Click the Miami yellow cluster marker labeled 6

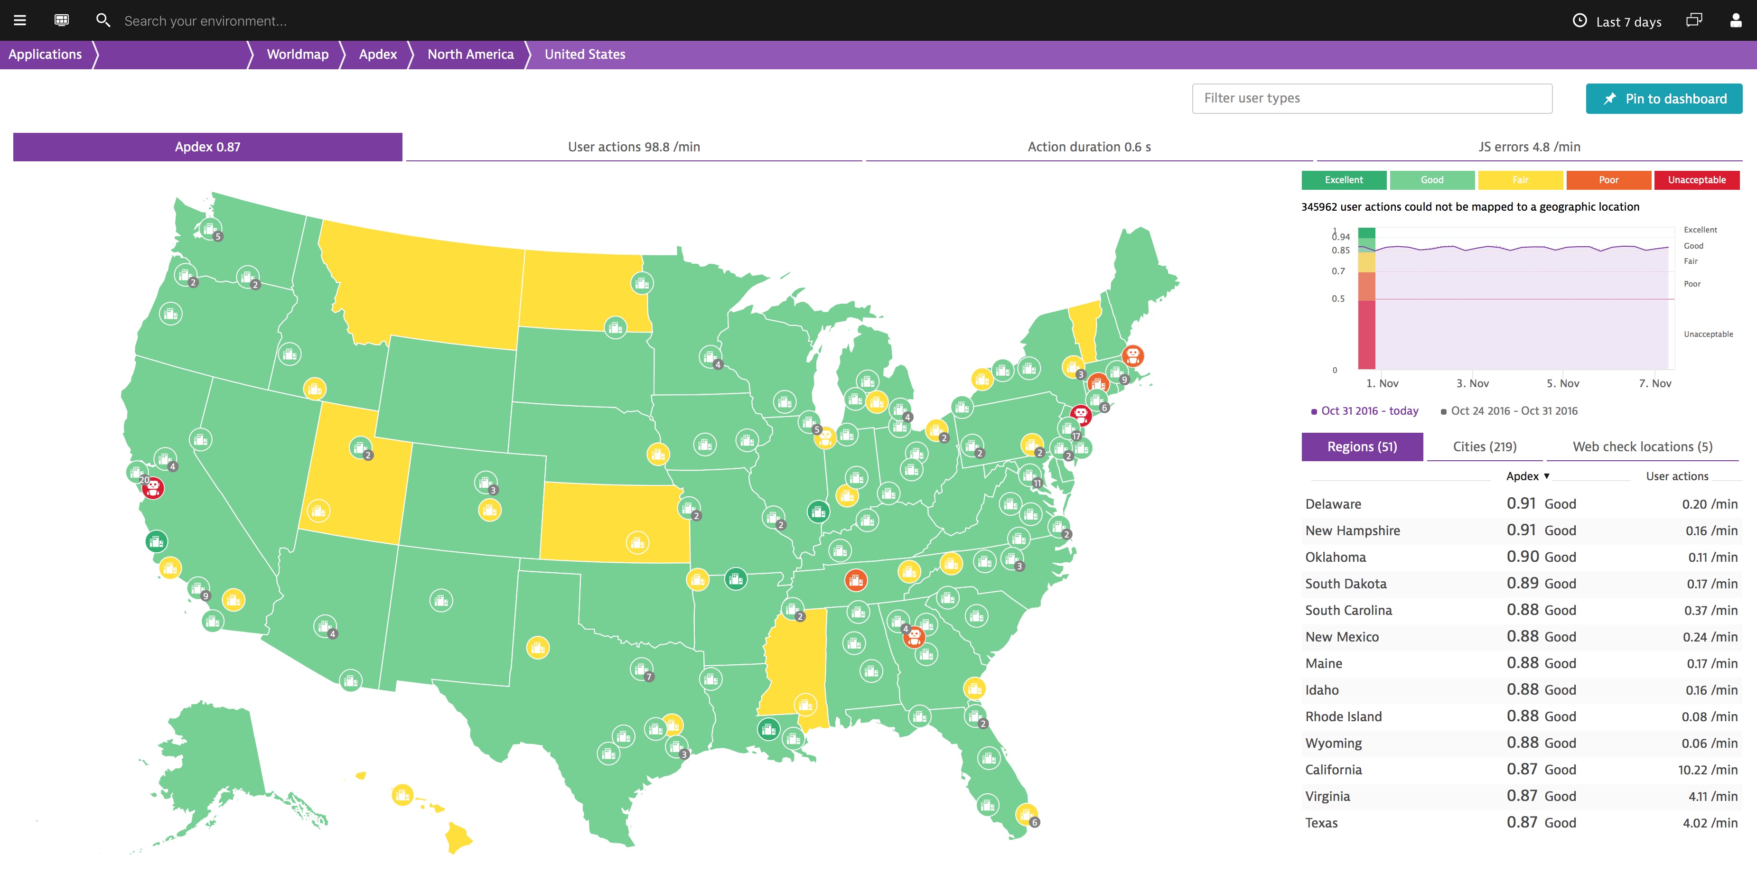pyautogui.click(x=1027, y=815)
